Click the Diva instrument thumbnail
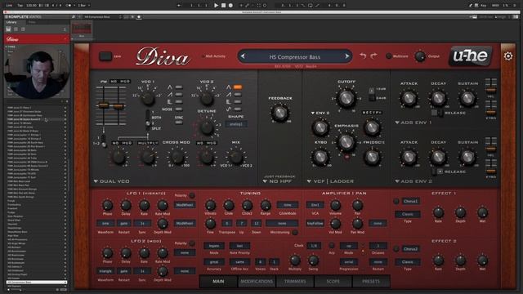This screenshot has width=523, height=294. 82,29
